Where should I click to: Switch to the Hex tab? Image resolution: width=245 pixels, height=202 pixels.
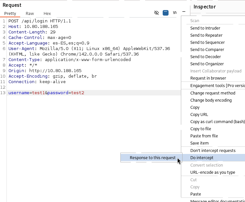(47, 14)
